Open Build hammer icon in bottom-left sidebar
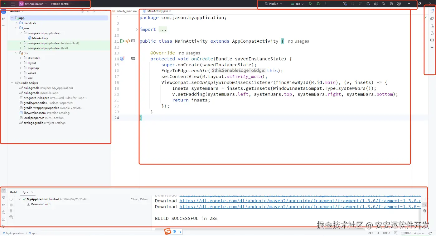Image resolution: width=436 pixels, height=236 pixels. tap(3, 191)
